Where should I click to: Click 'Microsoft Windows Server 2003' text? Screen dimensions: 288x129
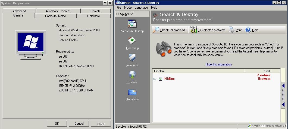coord(79,30)
